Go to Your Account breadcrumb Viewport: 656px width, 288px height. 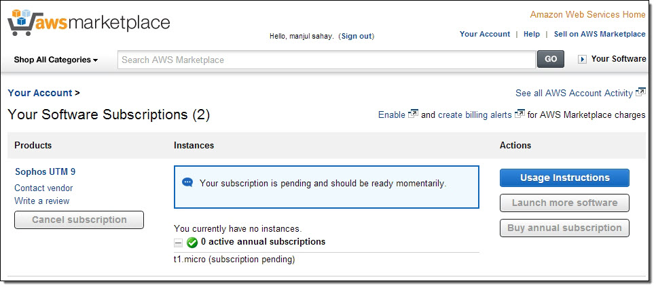pyautogui.click(x=40, y=93)
